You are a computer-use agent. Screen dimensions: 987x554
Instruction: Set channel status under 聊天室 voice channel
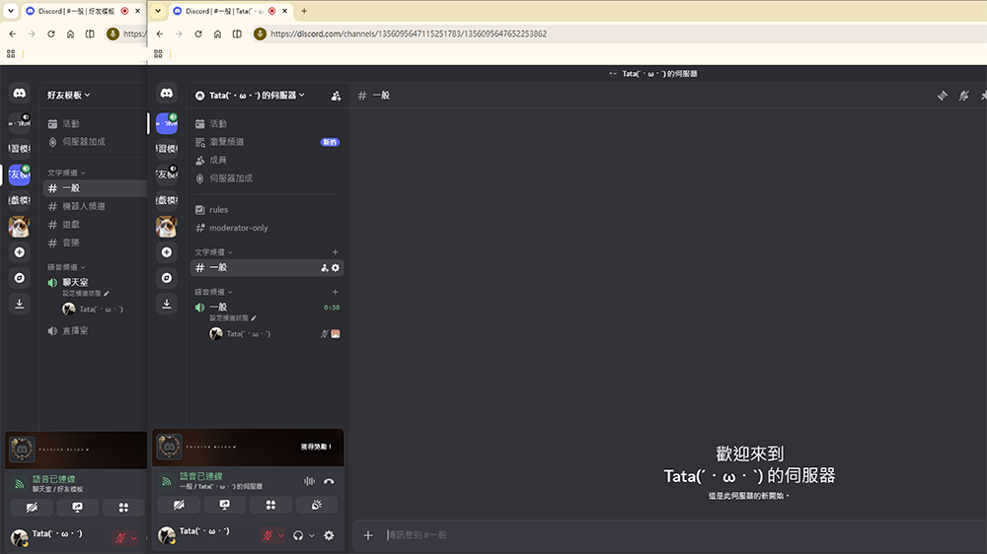coord(86,294)
